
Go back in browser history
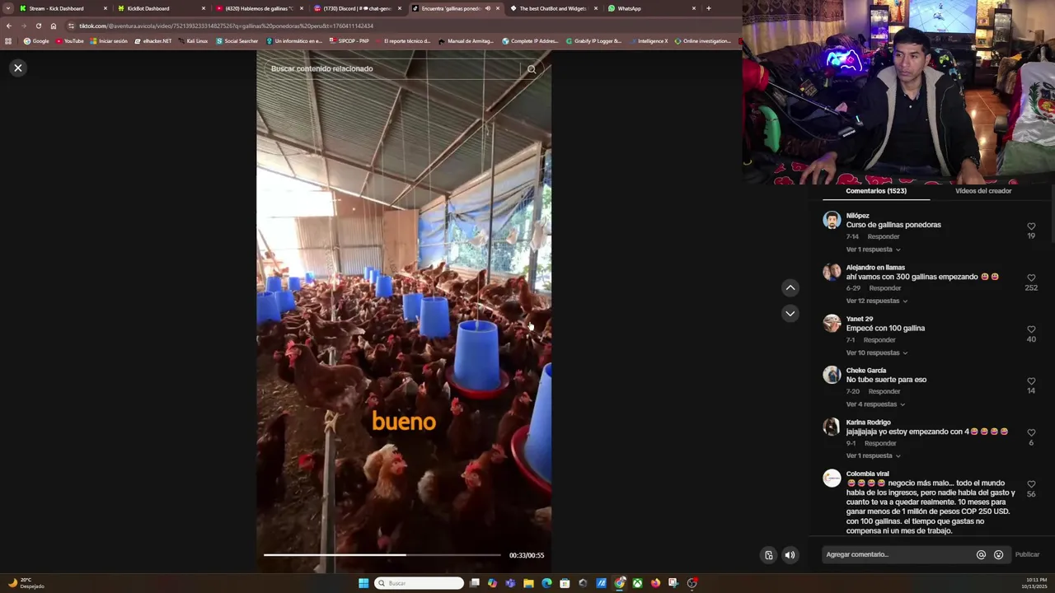click(8, 26)
